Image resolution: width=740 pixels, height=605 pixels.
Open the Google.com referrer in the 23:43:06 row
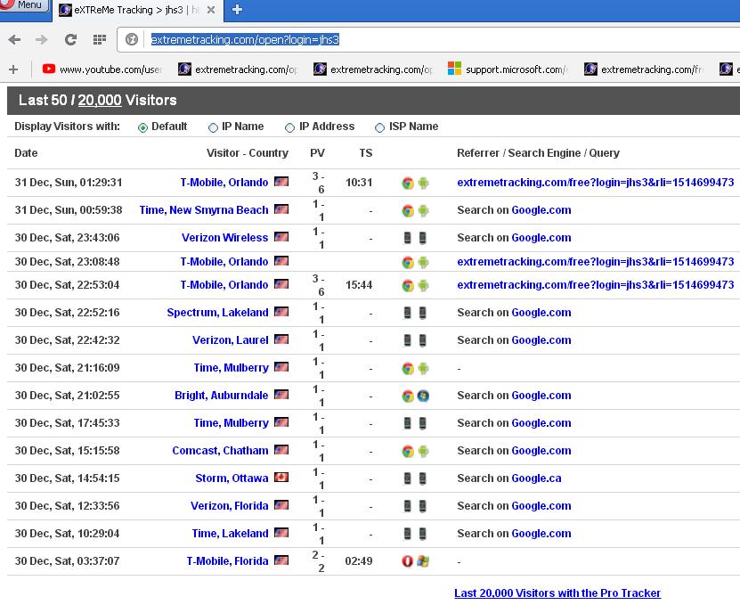(x=541, y=238)
